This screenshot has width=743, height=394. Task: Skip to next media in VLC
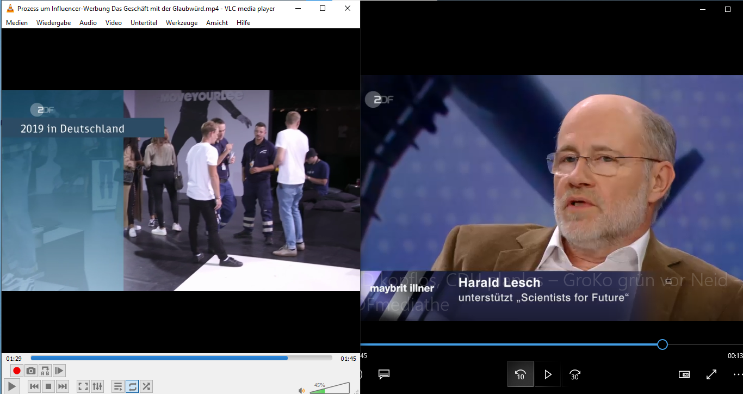click(x=63, y=386)
